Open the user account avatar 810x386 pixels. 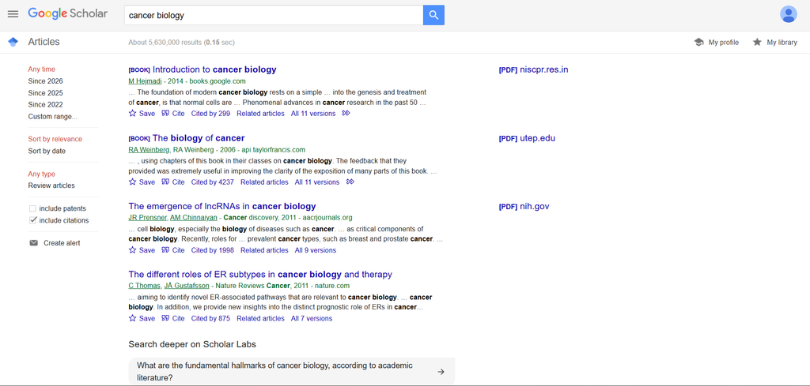[x=789, y=14]
